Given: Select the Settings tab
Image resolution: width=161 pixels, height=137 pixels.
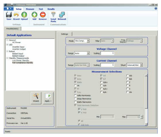Looking at the screenshot, I should point(65,34).
